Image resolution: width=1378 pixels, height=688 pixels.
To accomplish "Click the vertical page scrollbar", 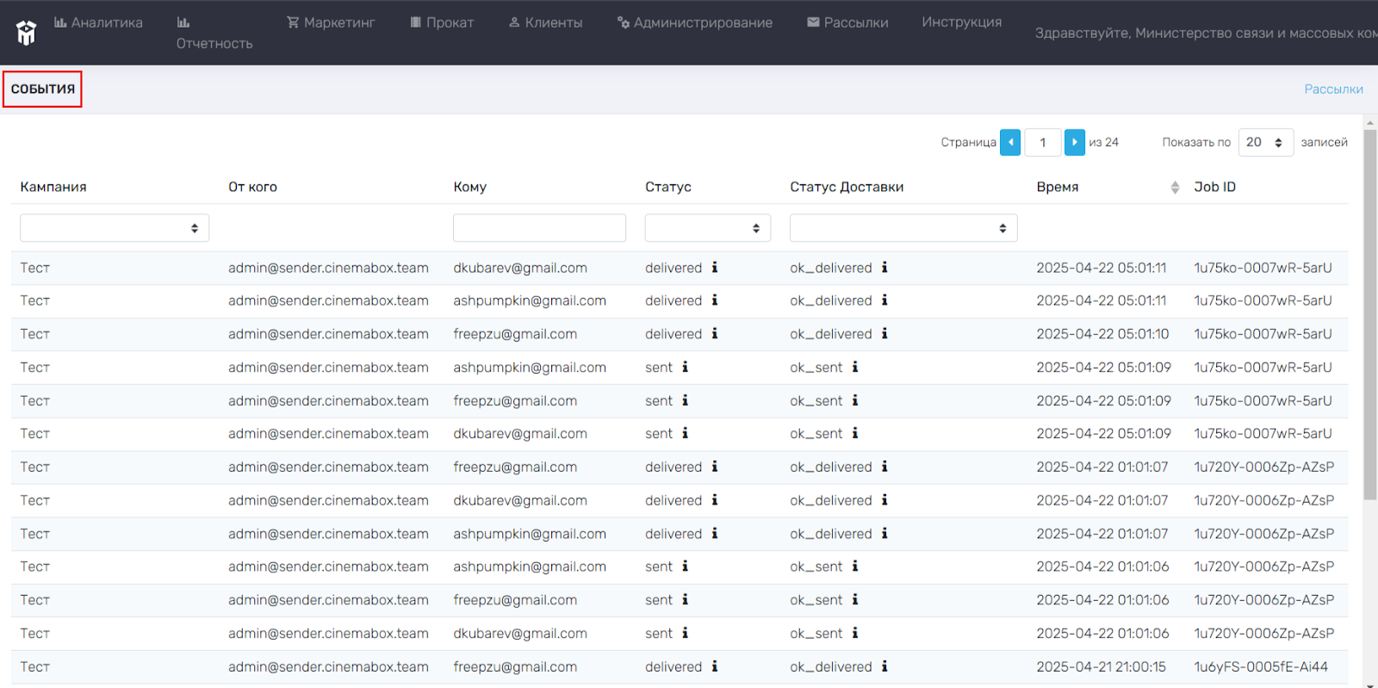I will coord(1370,314).
